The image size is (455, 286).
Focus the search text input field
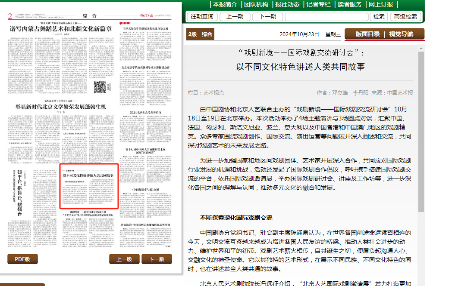click(x=326, y=17)
